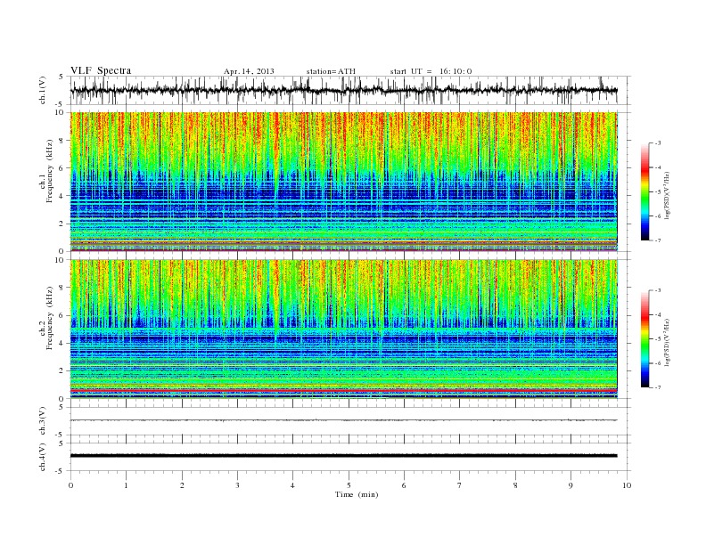
Task: Click the "station=ATH" header label
Action: (x=331, y=71)
